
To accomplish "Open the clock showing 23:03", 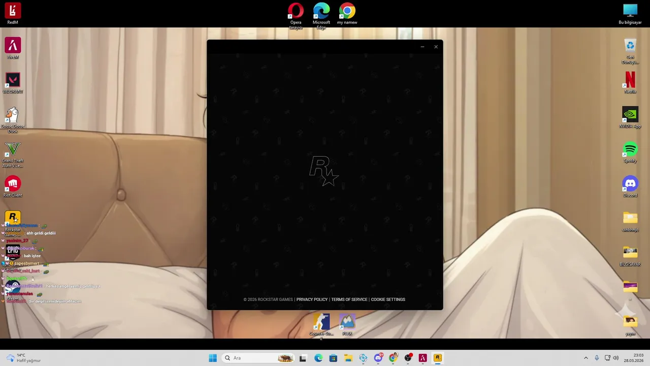I will pos(634,358).
